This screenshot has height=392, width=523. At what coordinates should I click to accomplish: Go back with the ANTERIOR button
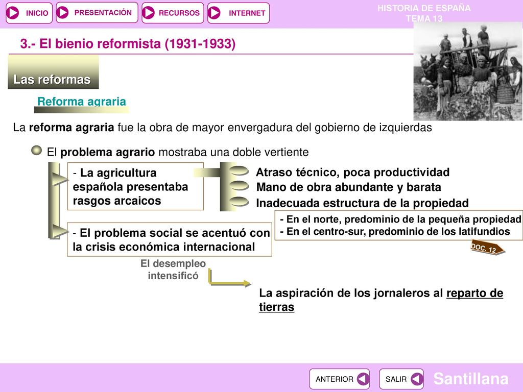point(339,379)
